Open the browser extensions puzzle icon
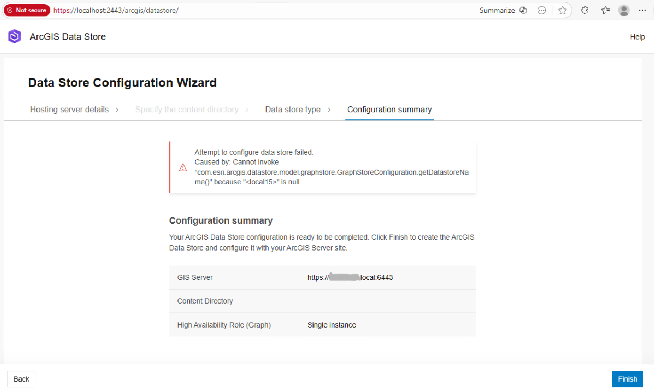Image resolution: width=654 pixels, height=392 pixels. (585, 10)
